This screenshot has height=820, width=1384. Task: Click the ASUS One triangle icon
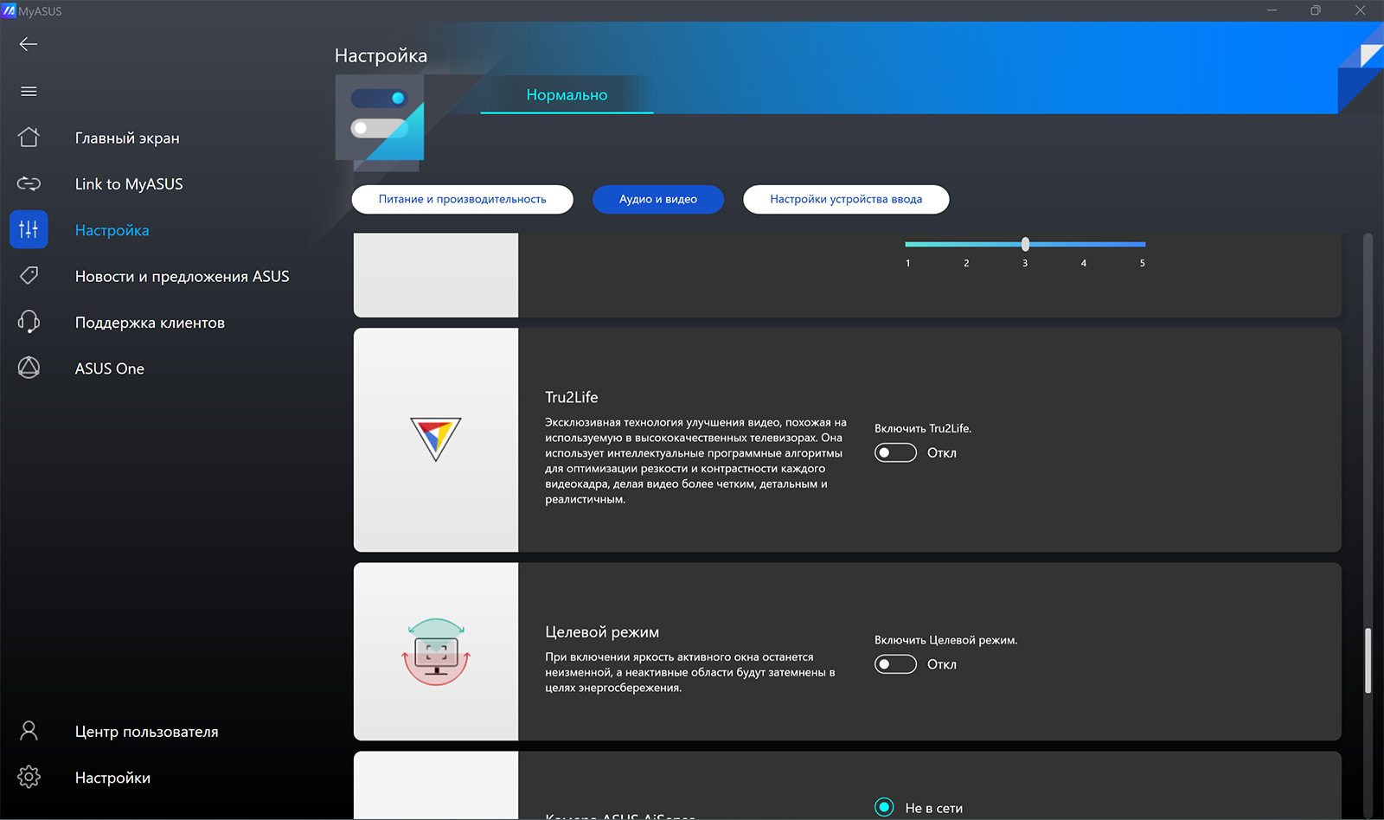click(29, 368)
